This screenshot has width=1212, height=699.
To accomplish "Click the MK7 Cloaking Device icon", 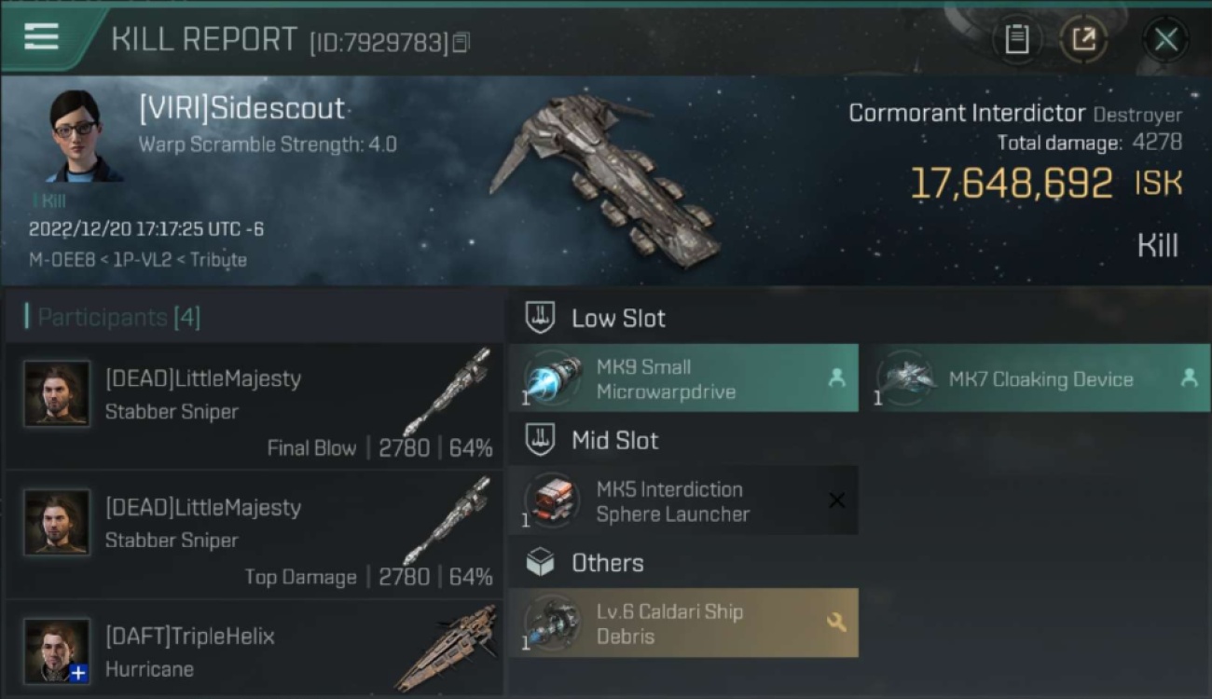I will click(x=905, y=378).
